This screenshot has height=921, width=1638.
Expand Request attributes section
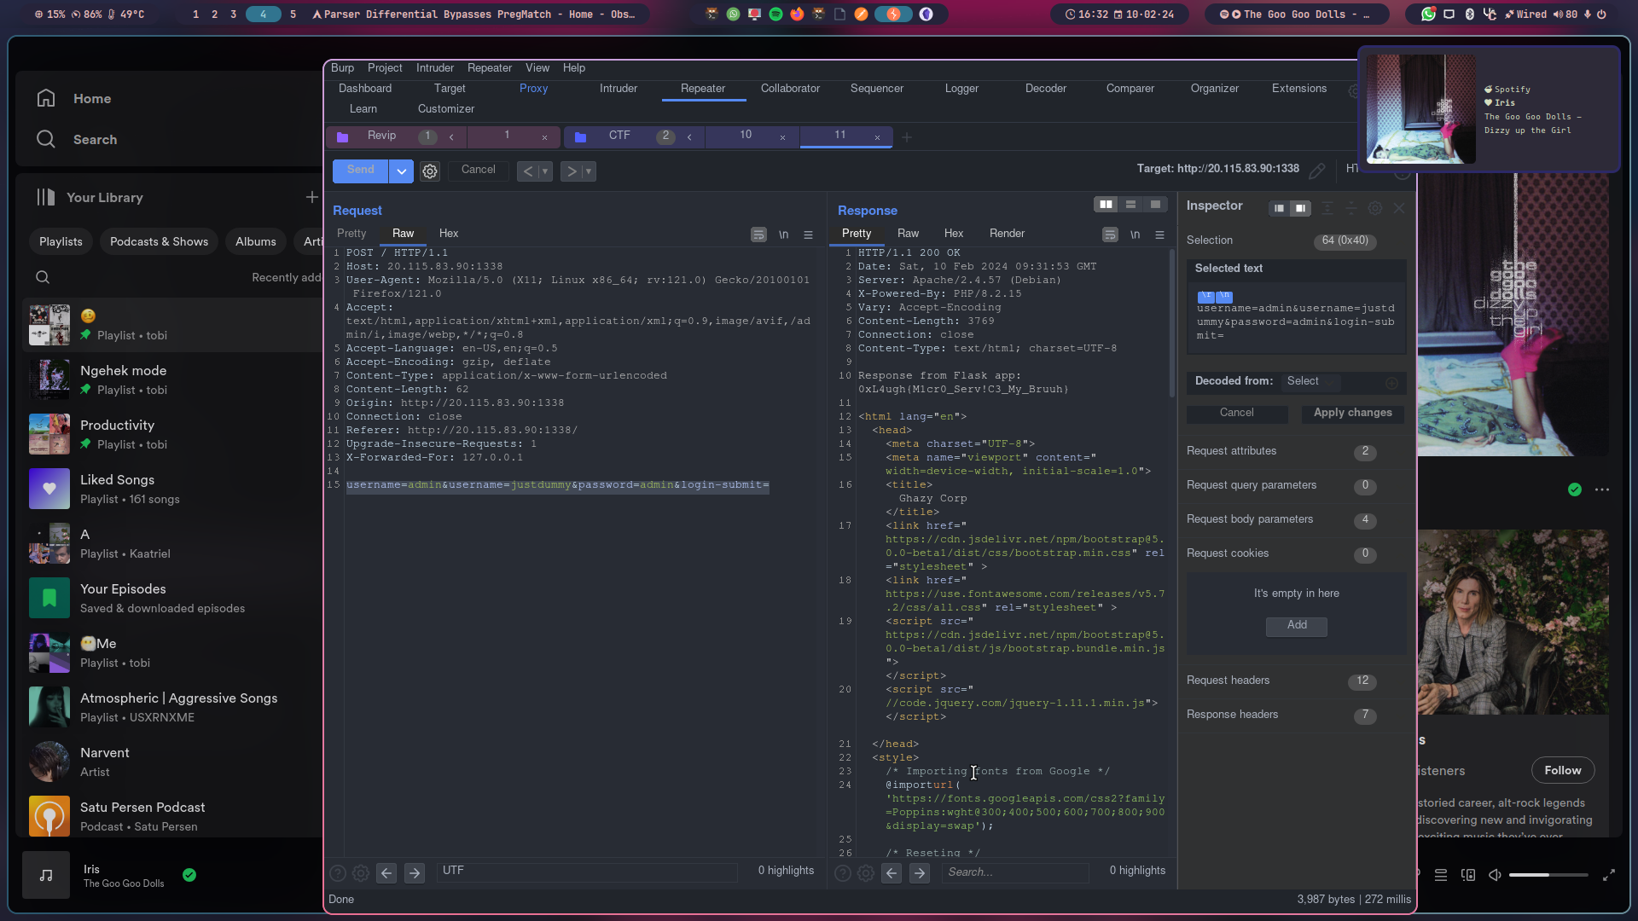click(x=1281, y=451)
